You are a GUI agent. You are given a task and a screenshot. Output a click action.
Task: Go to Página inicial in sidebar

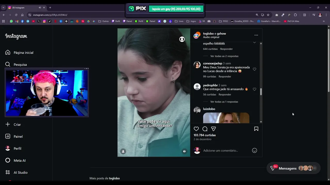[19, 52]
